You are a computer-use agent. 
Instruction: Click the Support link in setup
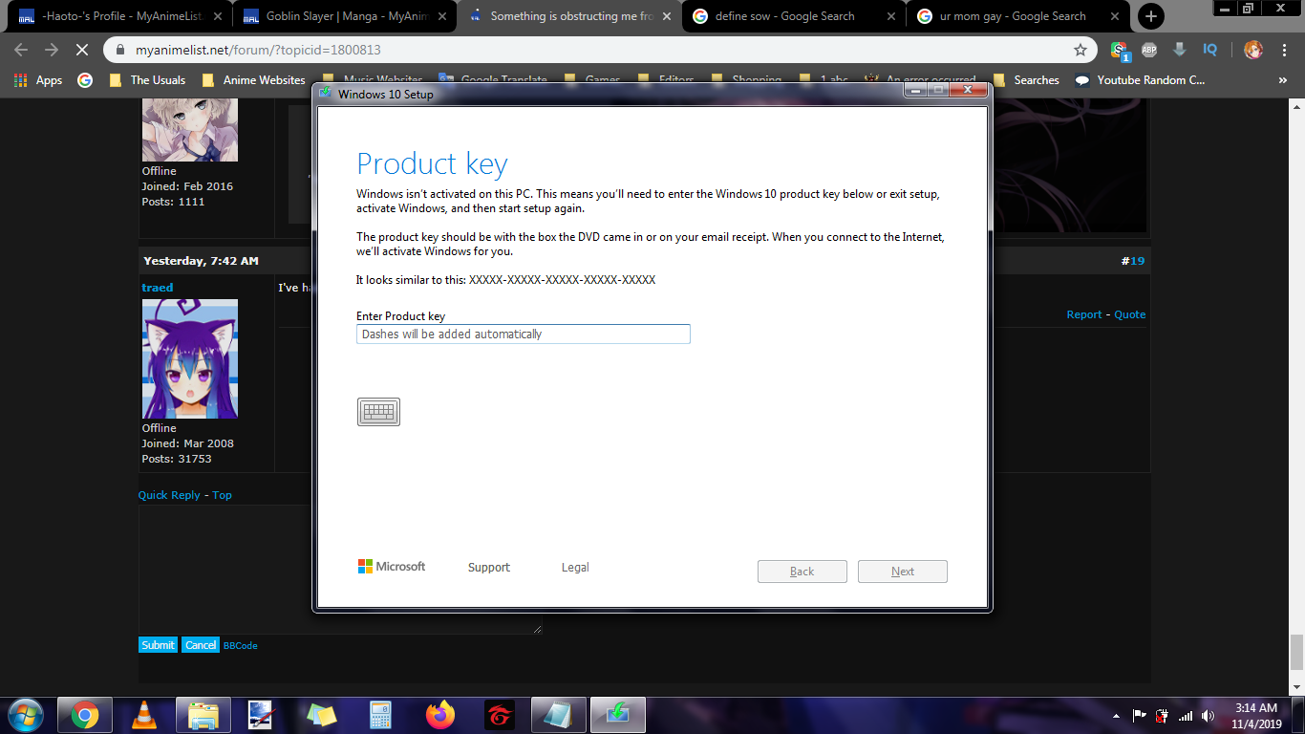489,568
